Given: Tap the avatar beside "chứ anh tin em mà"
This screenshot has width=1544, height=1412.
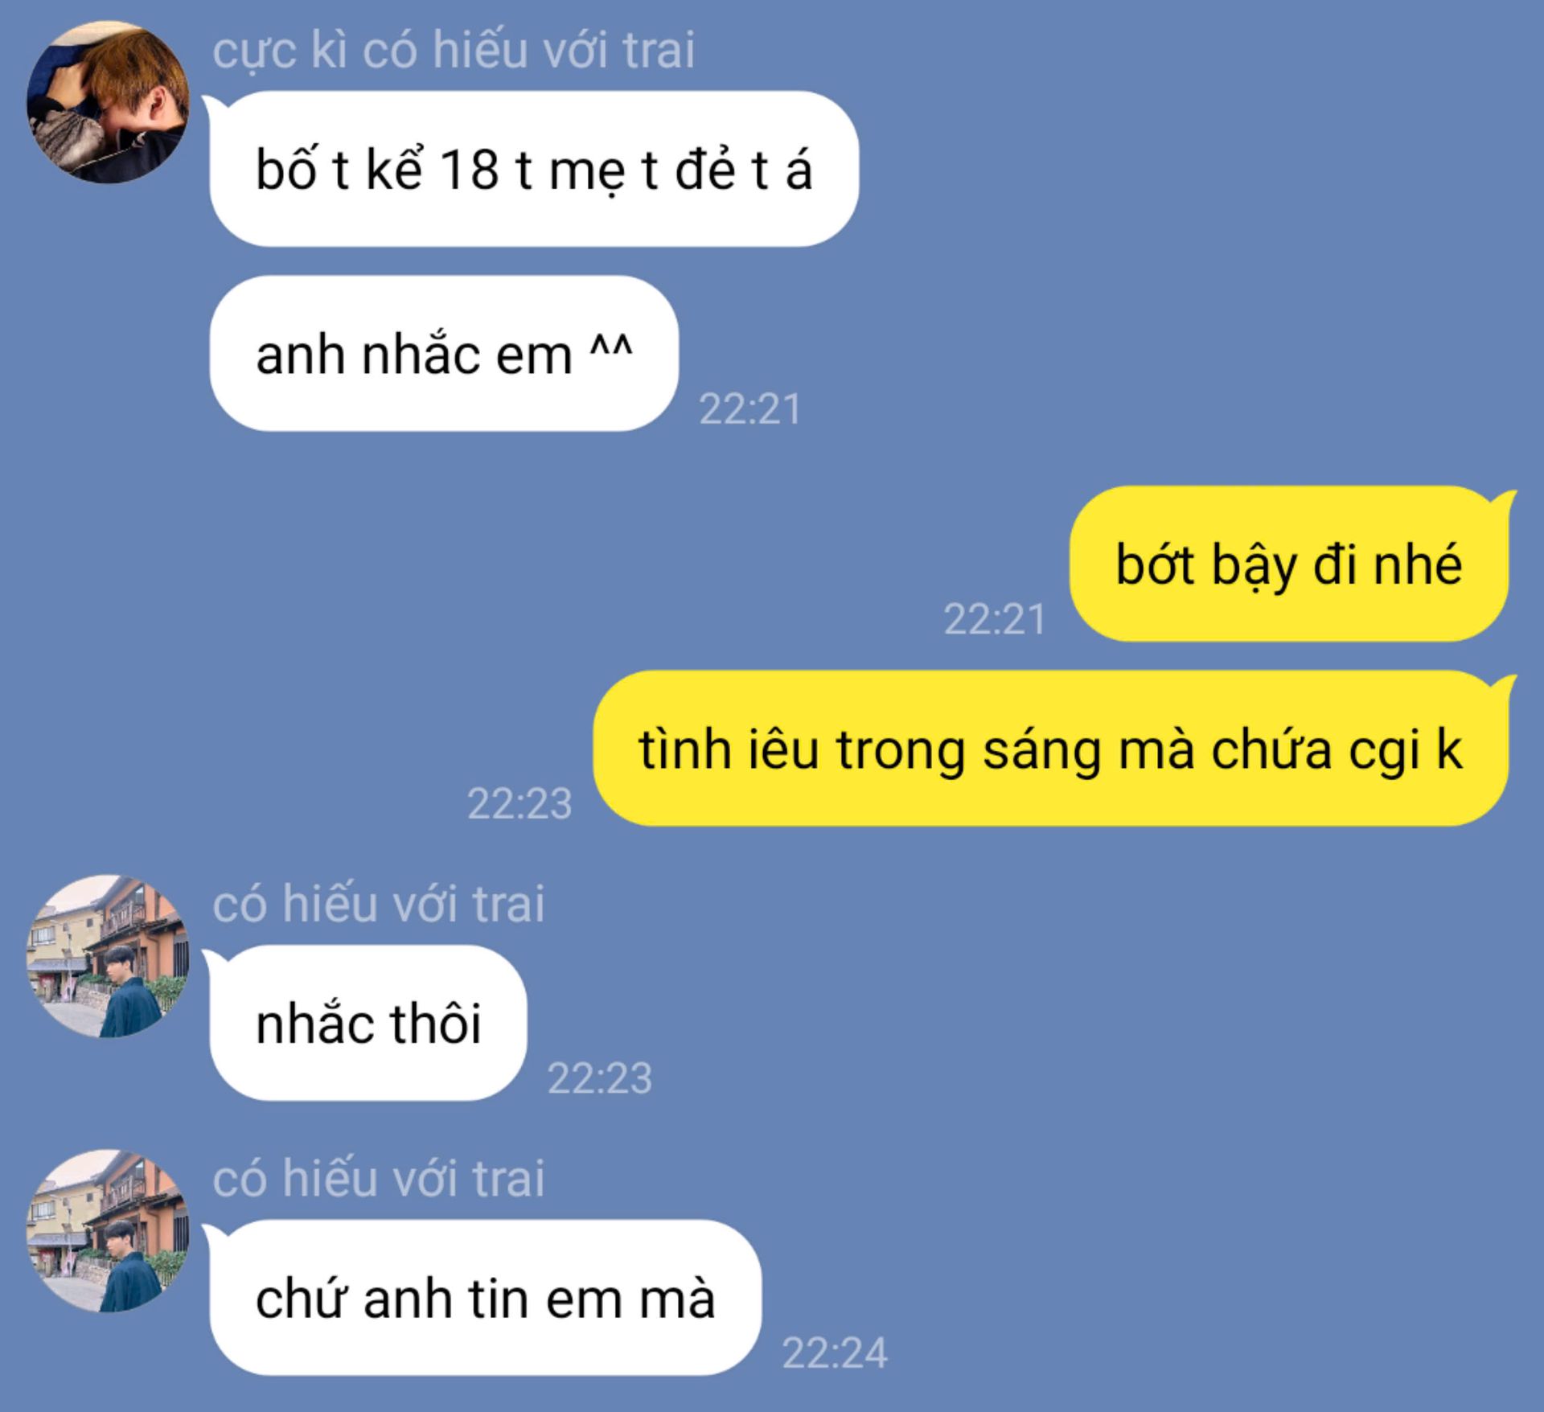Looking at the screenshot, I should tap(108, 1230).
